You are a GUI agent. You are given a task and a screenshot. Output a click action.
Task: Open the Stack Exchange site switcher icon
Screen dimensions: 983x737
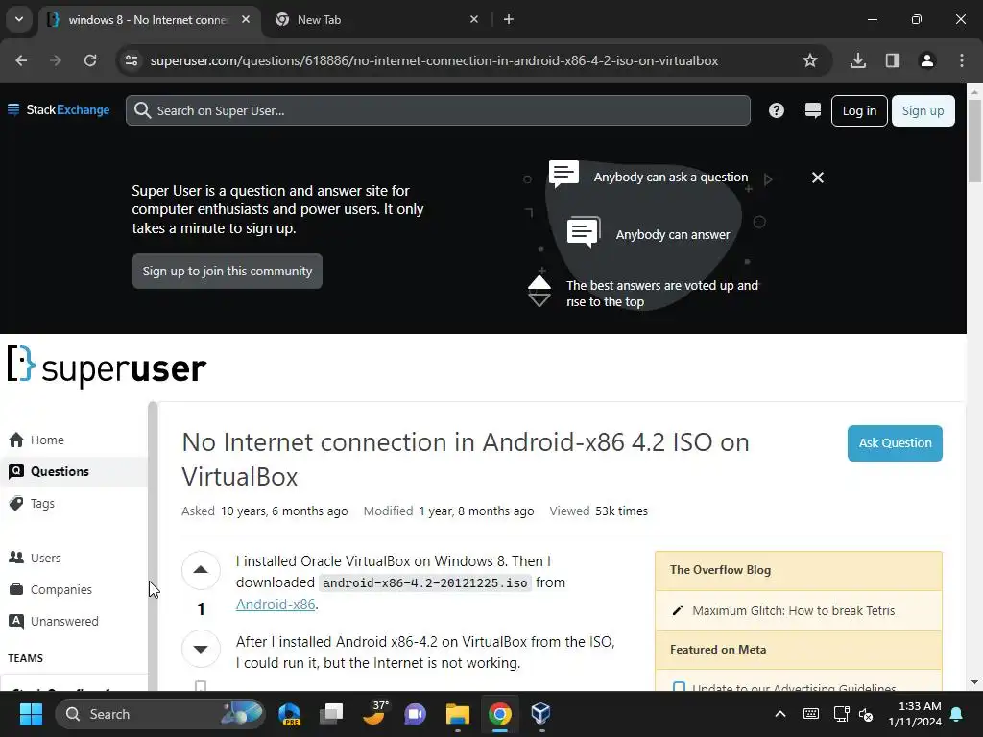coord(813,111)
